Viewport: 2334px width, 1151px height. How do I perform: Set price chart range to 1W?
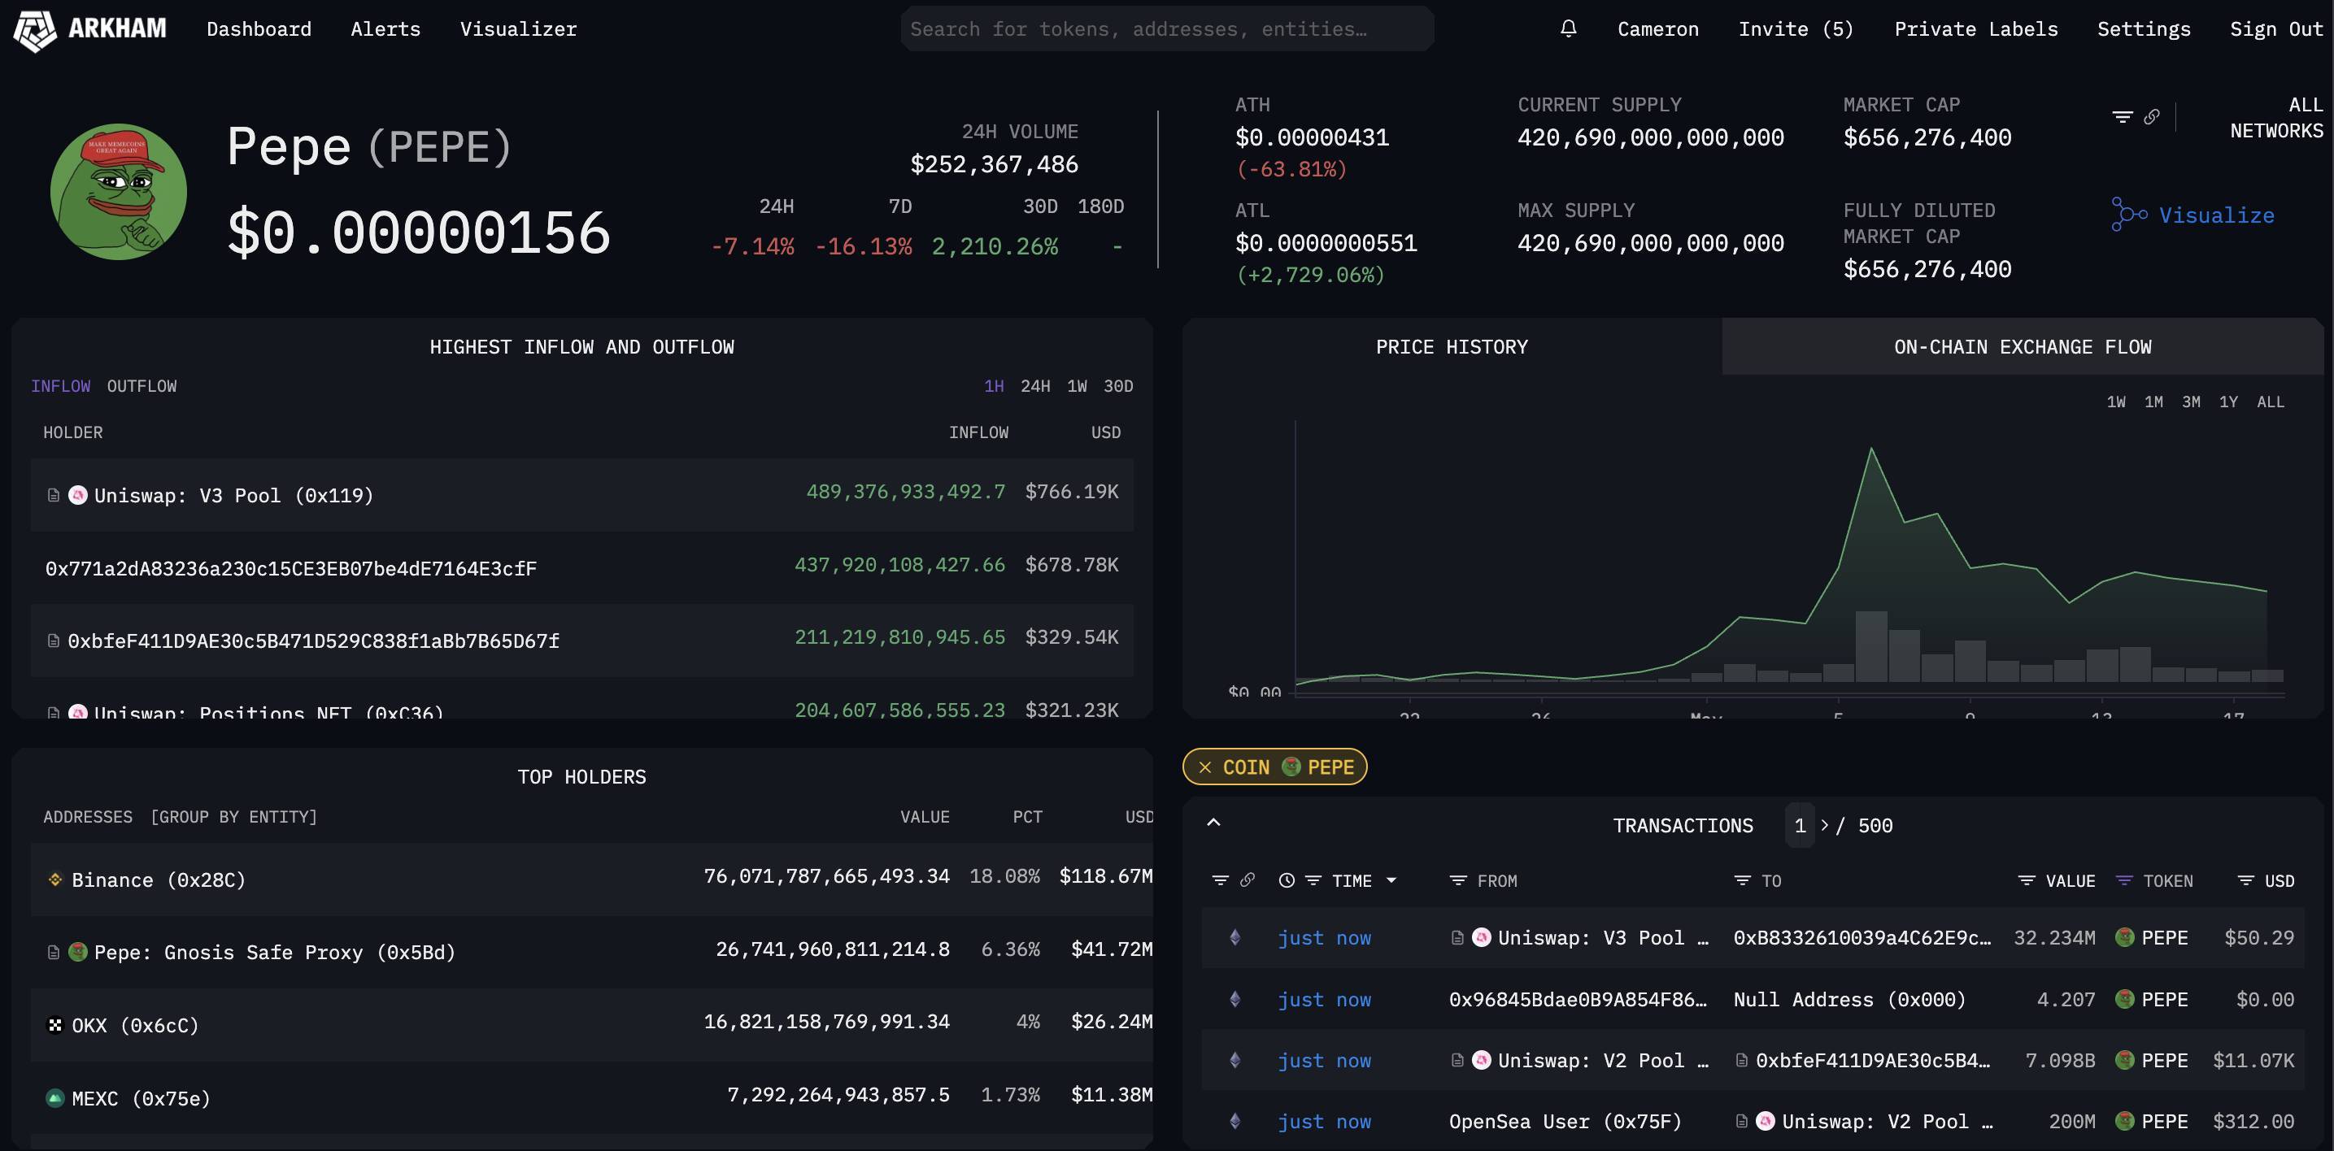[2115, 402]
